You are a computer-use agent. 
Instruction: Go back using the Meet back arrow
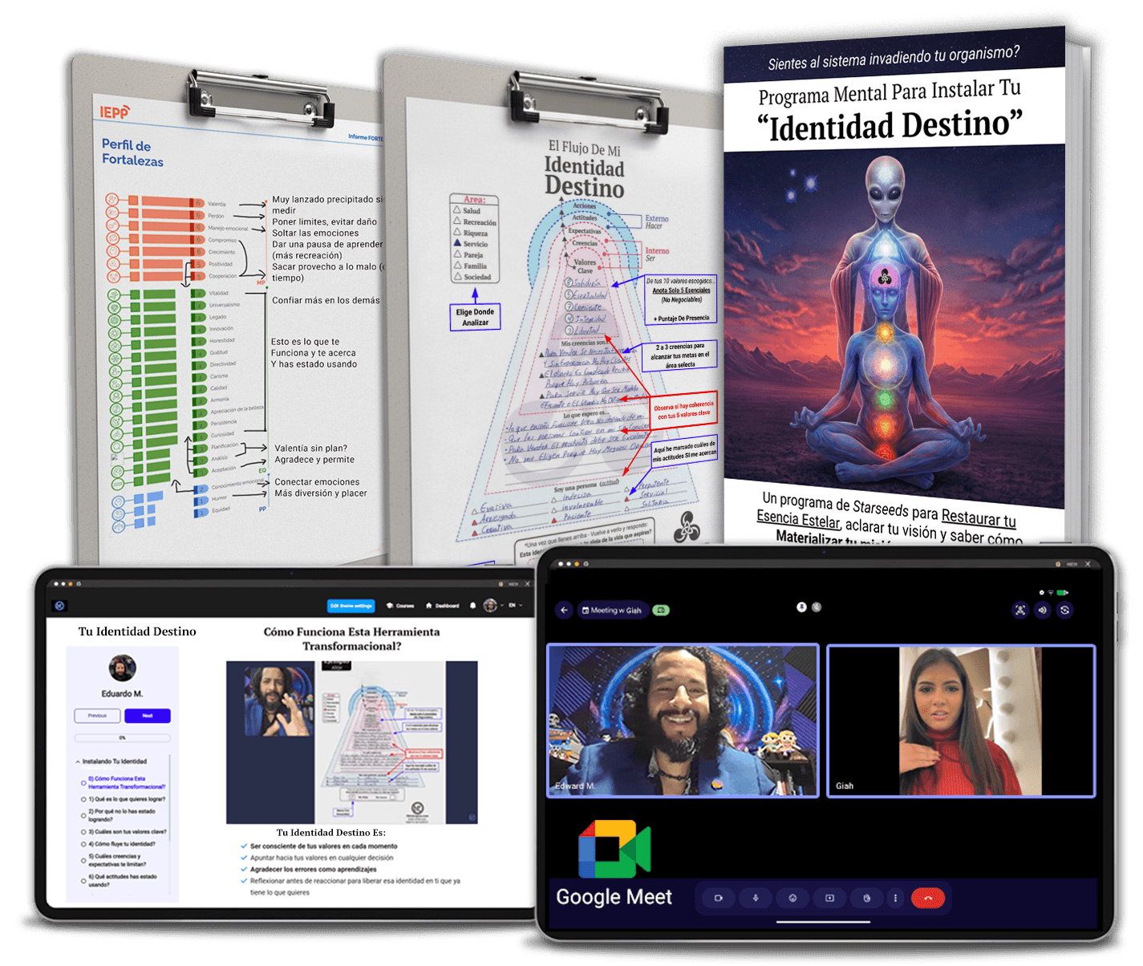[564, 611]
